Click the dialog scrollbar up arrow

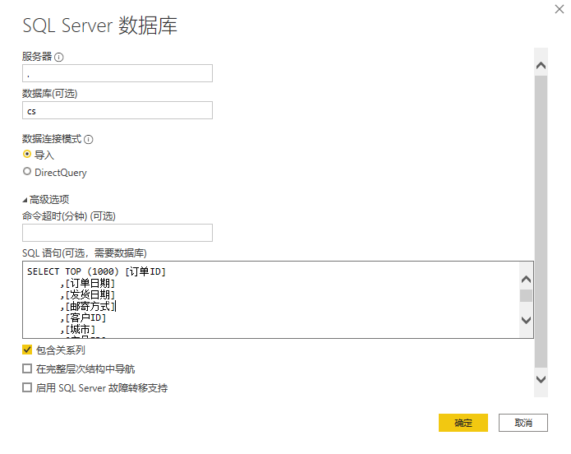541,66
